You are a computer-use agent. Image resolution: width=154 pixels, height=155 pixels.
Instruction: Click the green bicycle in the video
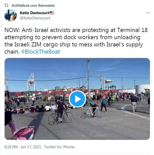tap(61, 117)
